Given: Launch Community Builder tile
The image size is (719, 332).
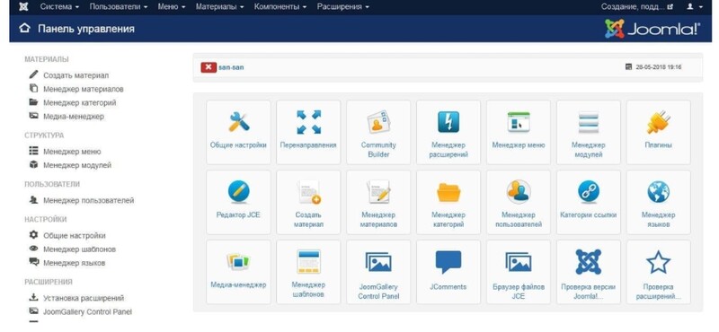Looking at the screenshot, I should [x=378, y=132].
